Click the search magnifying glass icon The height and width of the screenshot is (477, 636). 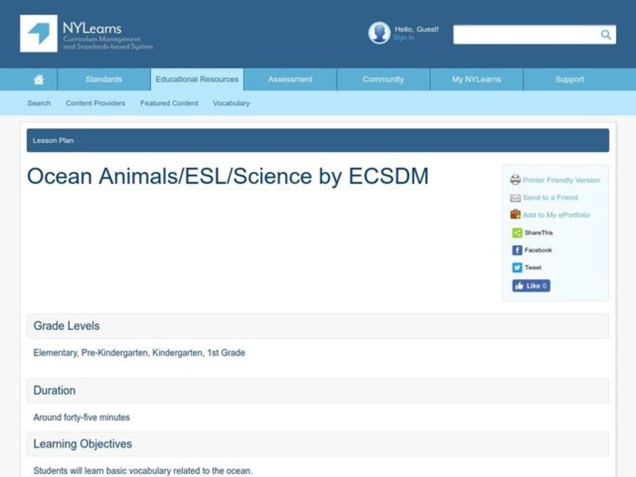click(605, 34)
